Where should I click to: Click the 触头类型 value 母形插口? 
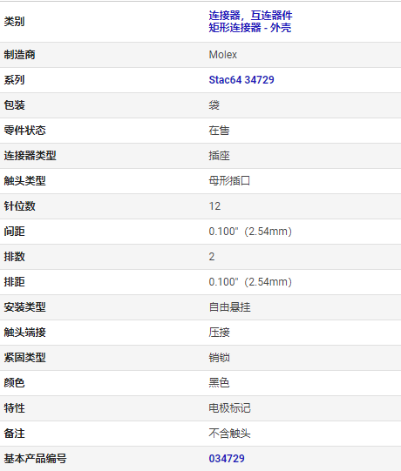click(229, 181)
